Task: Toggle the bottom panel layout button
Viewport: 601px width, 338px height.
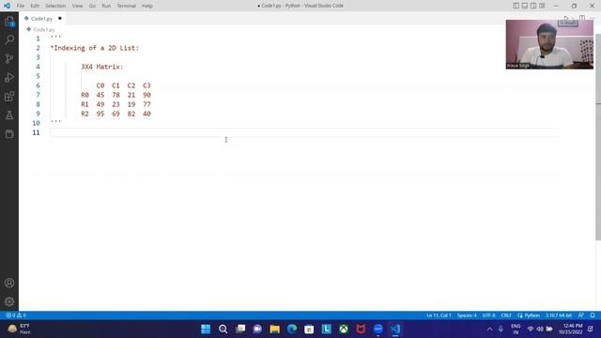Action: pos(525,6)
